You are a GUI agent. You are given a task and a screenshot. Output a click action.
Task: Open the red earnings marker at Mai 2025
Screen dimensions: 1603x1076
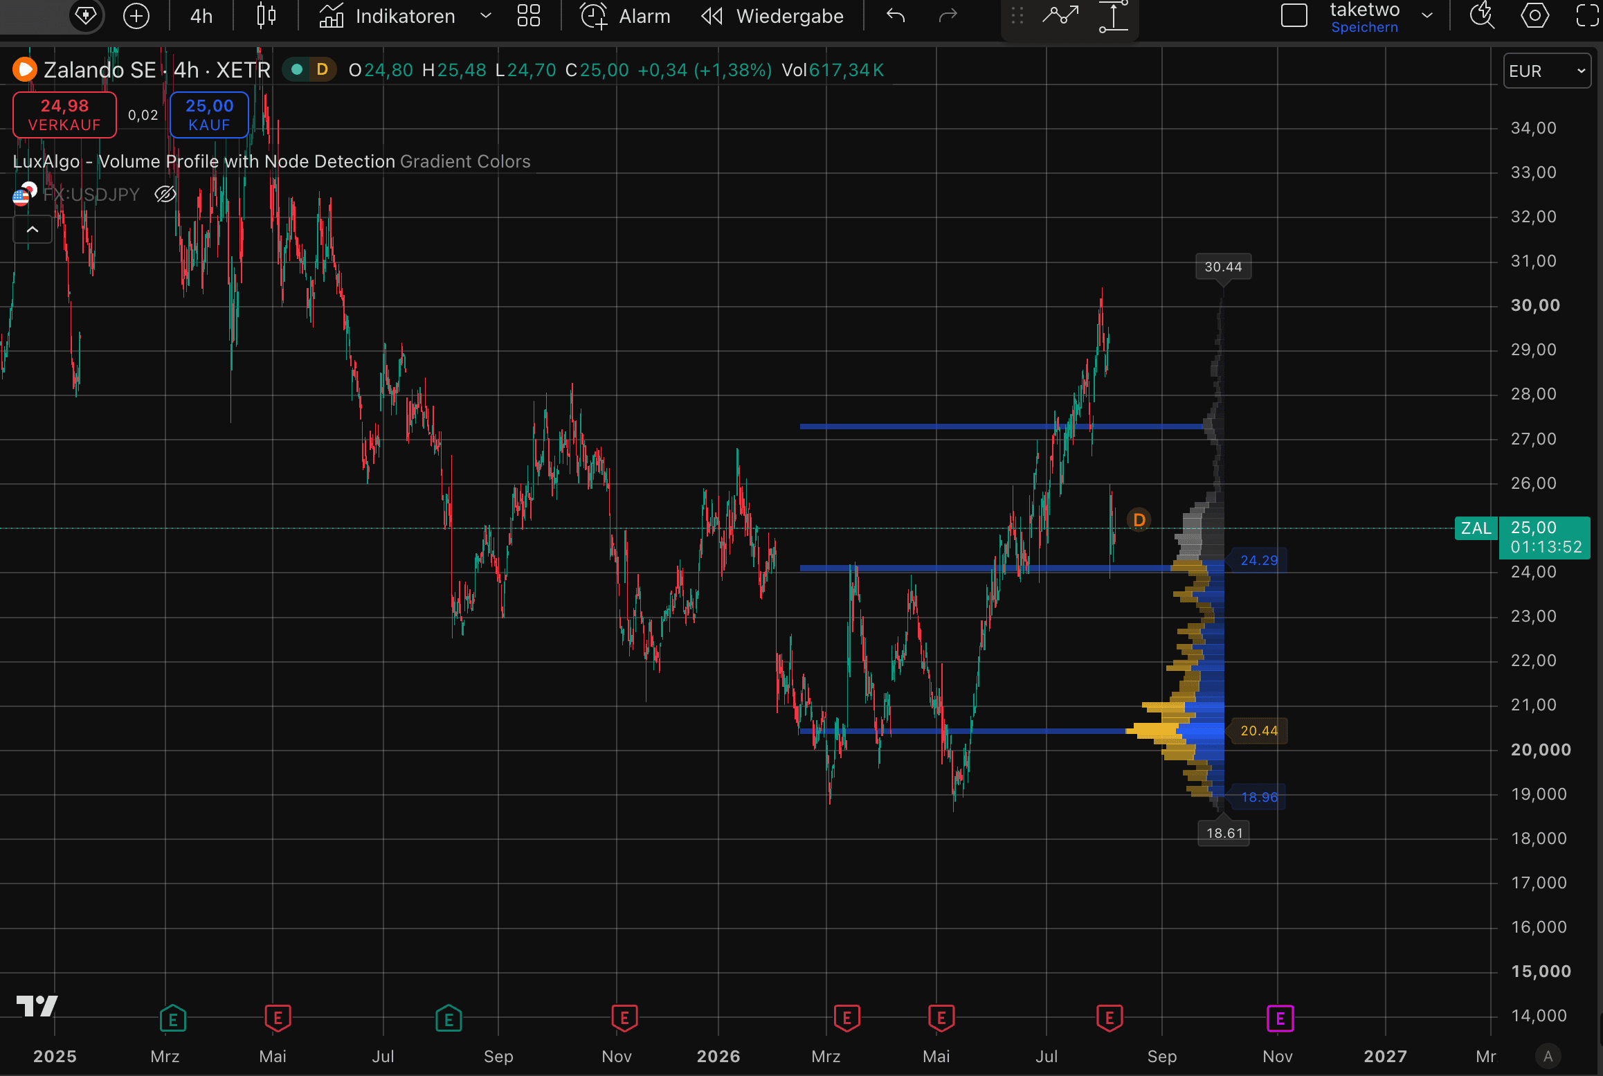(x=278, y=1019)
